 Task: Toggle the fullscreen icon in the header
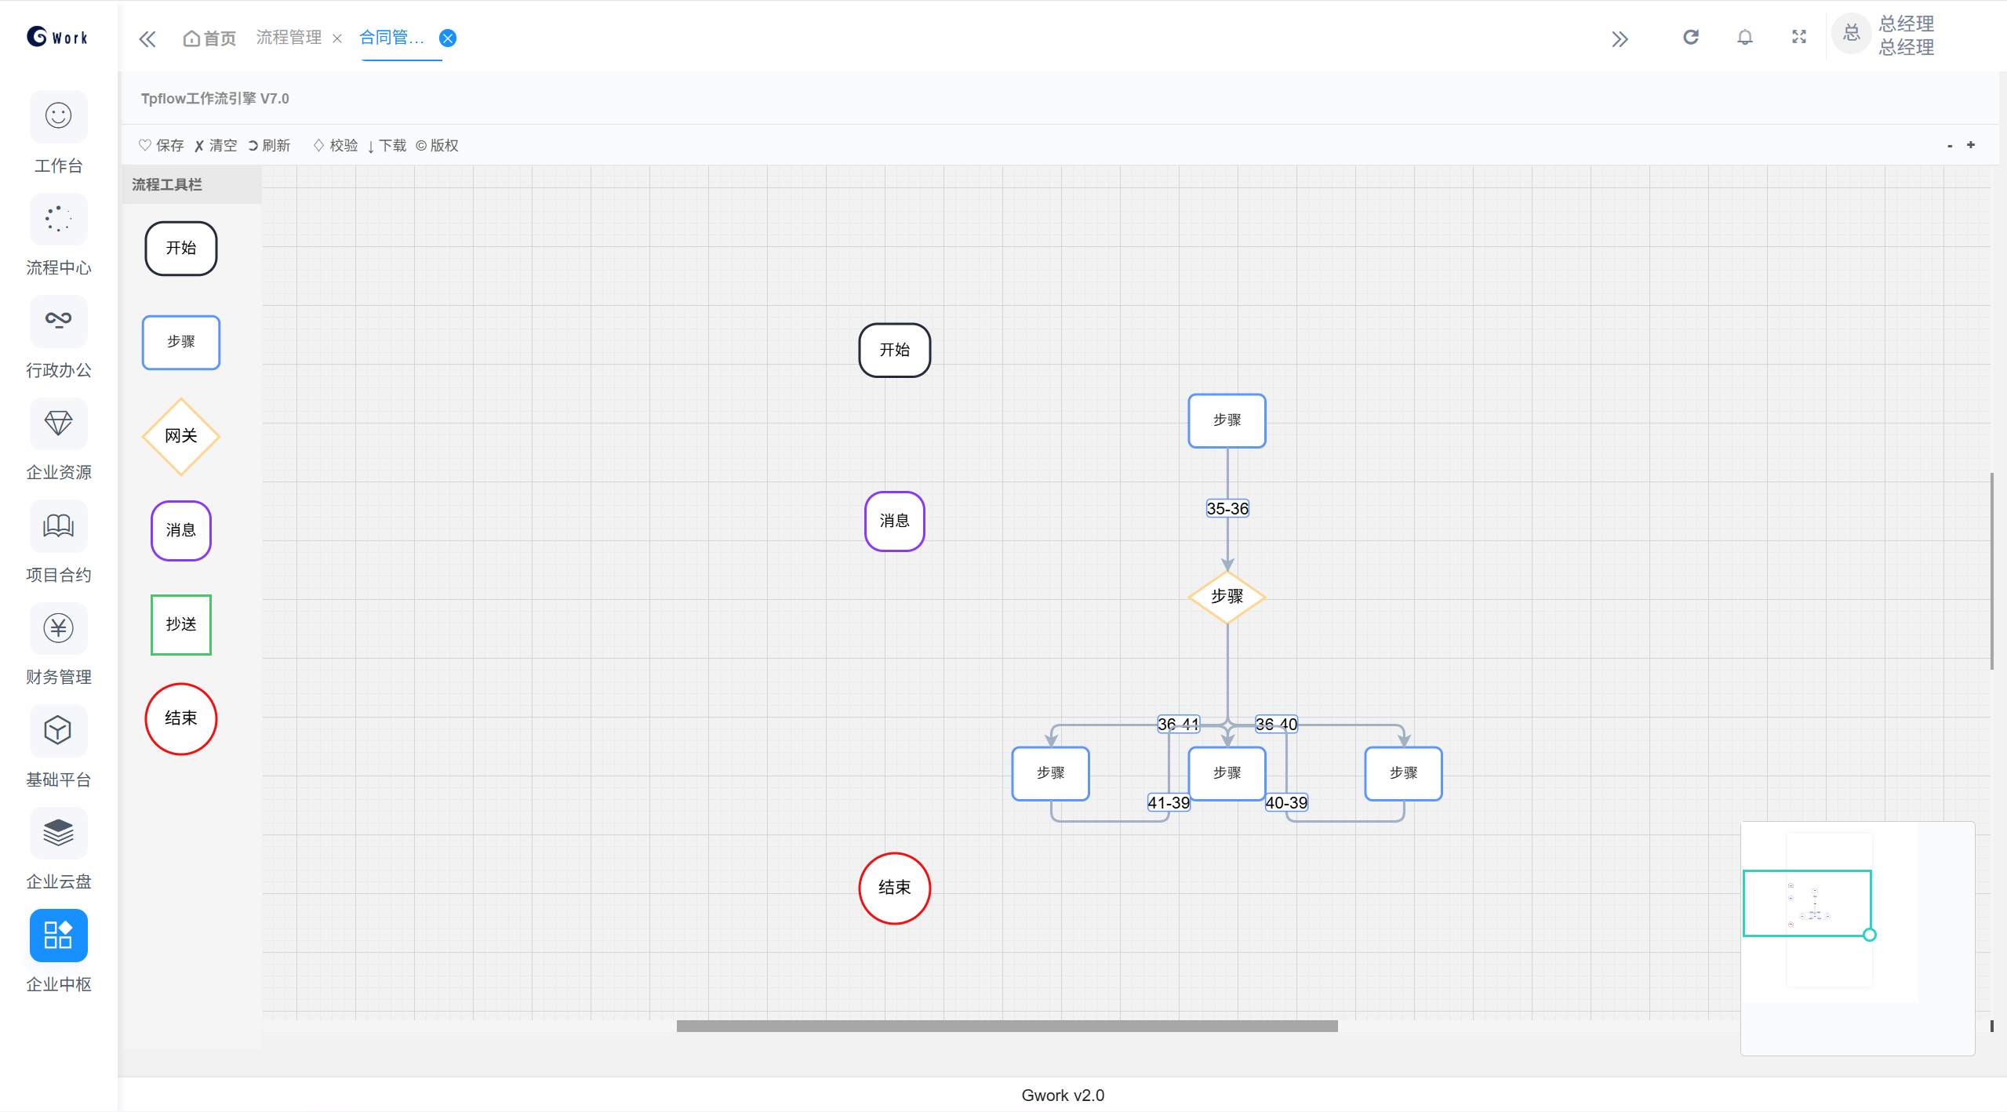pos(1799,37)
